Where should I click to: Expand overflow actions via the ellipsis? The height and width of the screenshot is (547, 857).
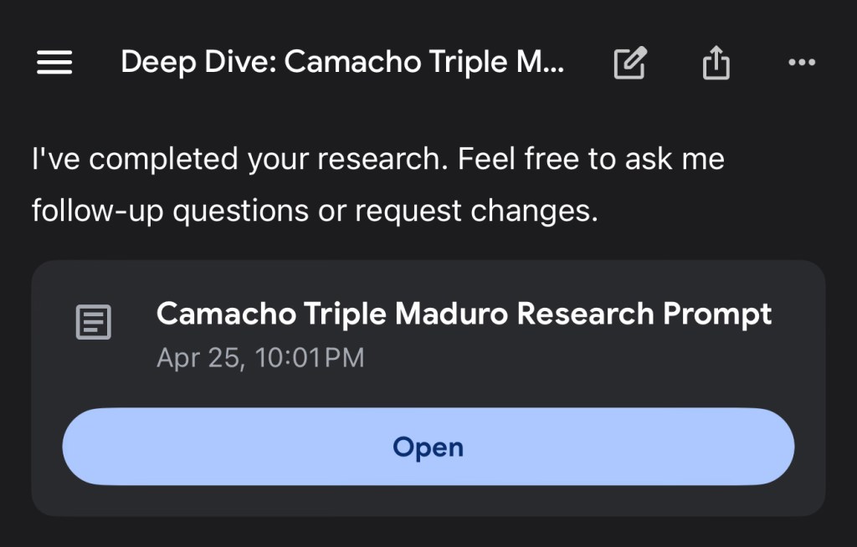[x=802, y=63]
